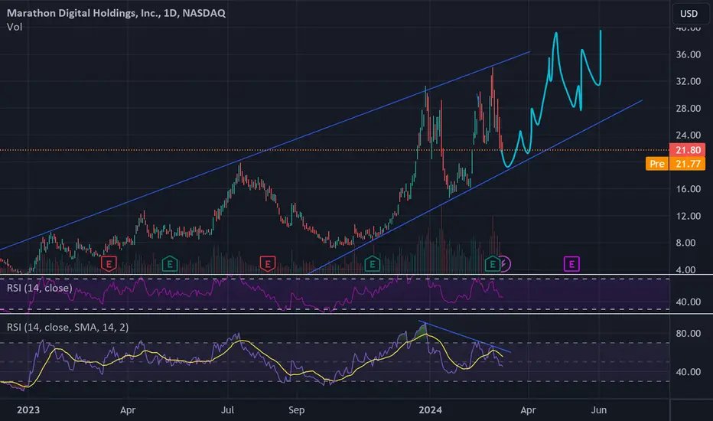
Task: Click the 16.00 price axis value
Action: 688,189
